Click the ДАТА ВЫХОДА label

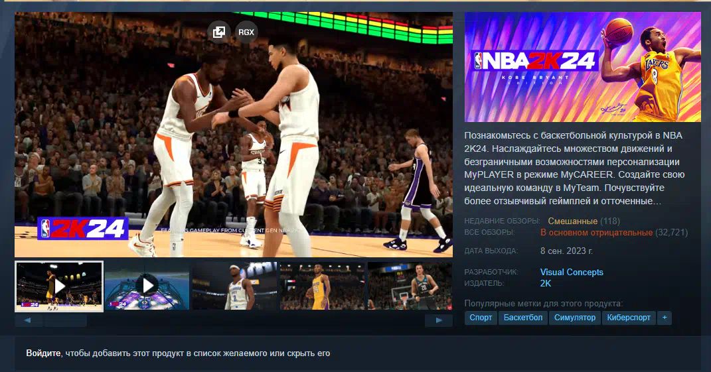491,251
